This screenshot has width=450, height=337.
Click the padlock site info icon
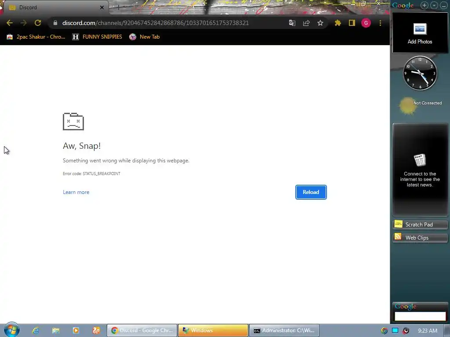tap(55, 23)
